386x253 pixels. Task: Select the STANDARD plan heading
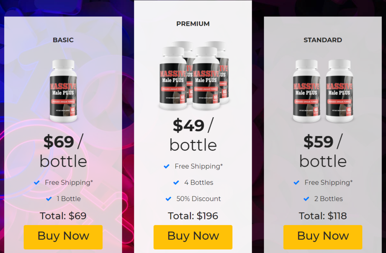323,40
